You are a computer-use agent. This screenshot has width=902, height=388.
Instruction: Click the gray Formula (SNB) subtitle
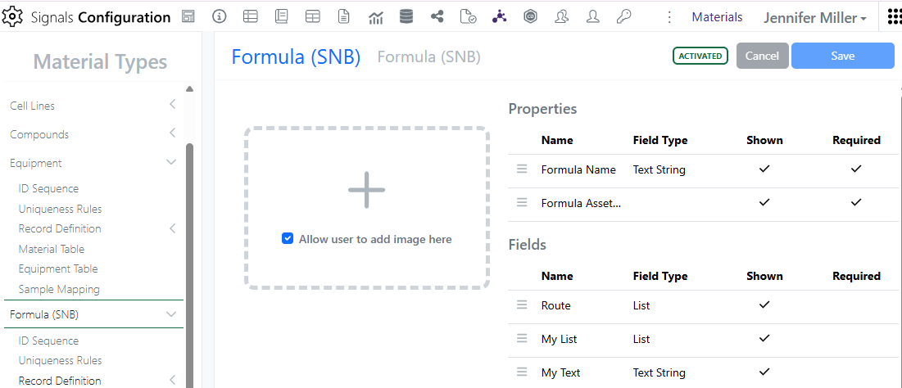pos(428,56)
